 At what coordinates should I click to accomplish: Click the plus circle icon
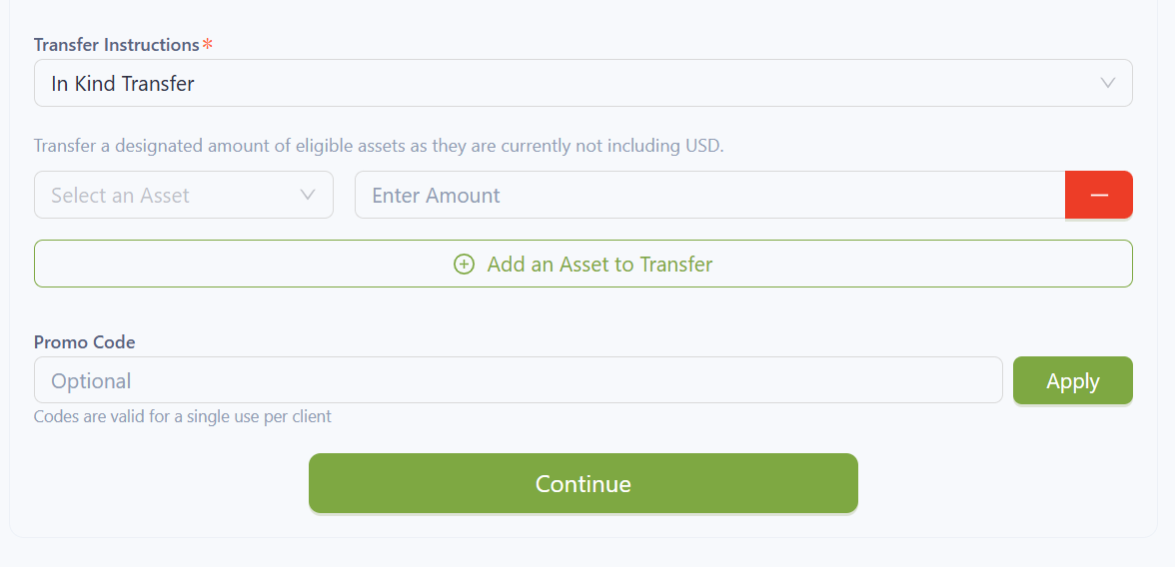point(464,265)
